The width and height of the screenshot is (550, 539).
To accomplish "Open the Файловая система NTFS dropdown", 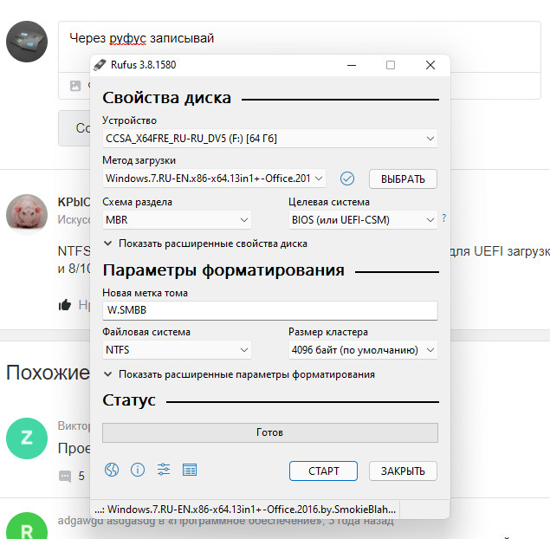I will [x=177, y=350].
